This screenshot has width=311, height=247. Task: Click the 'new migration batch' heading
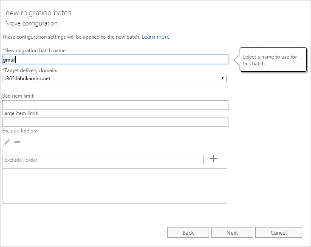pos(38,13)
